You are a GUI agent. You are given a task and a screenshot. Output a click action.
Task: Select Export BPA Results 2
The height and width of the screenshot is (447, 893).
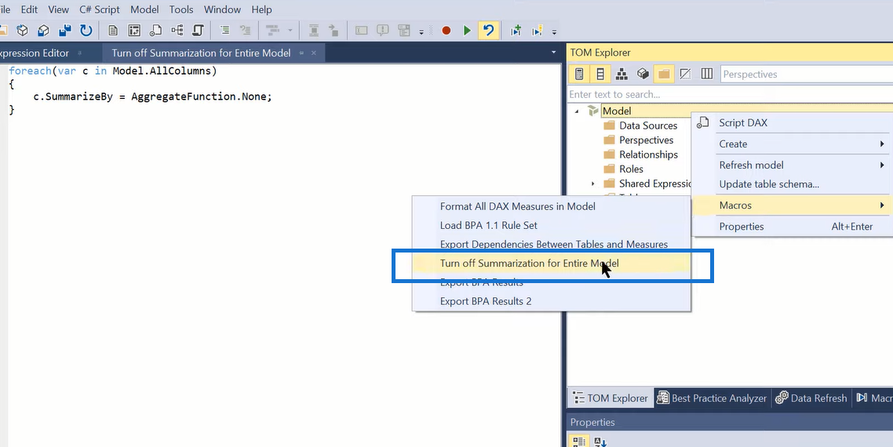[x=552, y=301]
